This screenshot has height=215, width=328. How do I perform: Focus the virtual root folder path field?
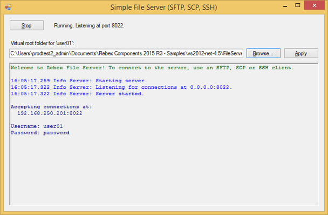pyautogui.click(x=126, y=53)
